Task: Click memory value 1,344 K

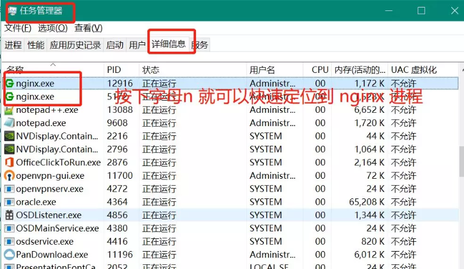Action: click(x=369, y=215)
